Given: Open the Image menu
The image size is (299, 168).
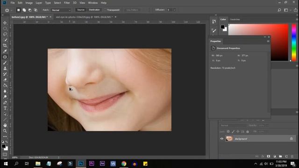Looking at the screenshot, I should coord(29,3).
